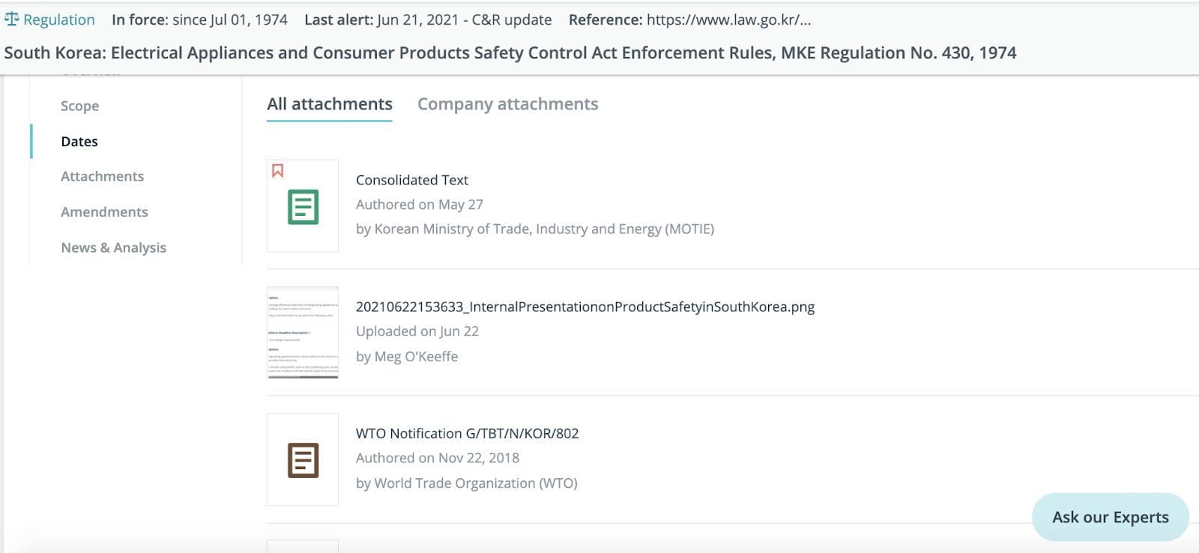The width and height of the screenshot is (1199, 553).
Task: Open the InternalPresentationonProductSafetyinSouthKorea.png file name
Action: point(585,306)
